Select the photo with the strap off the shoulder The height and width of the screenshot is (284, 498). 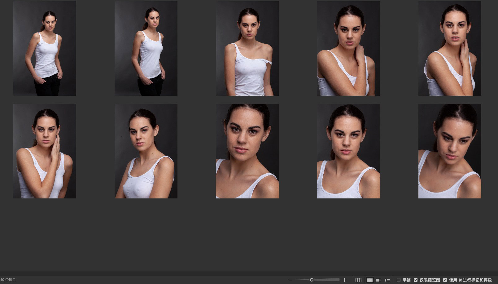(x=247, y=48)
